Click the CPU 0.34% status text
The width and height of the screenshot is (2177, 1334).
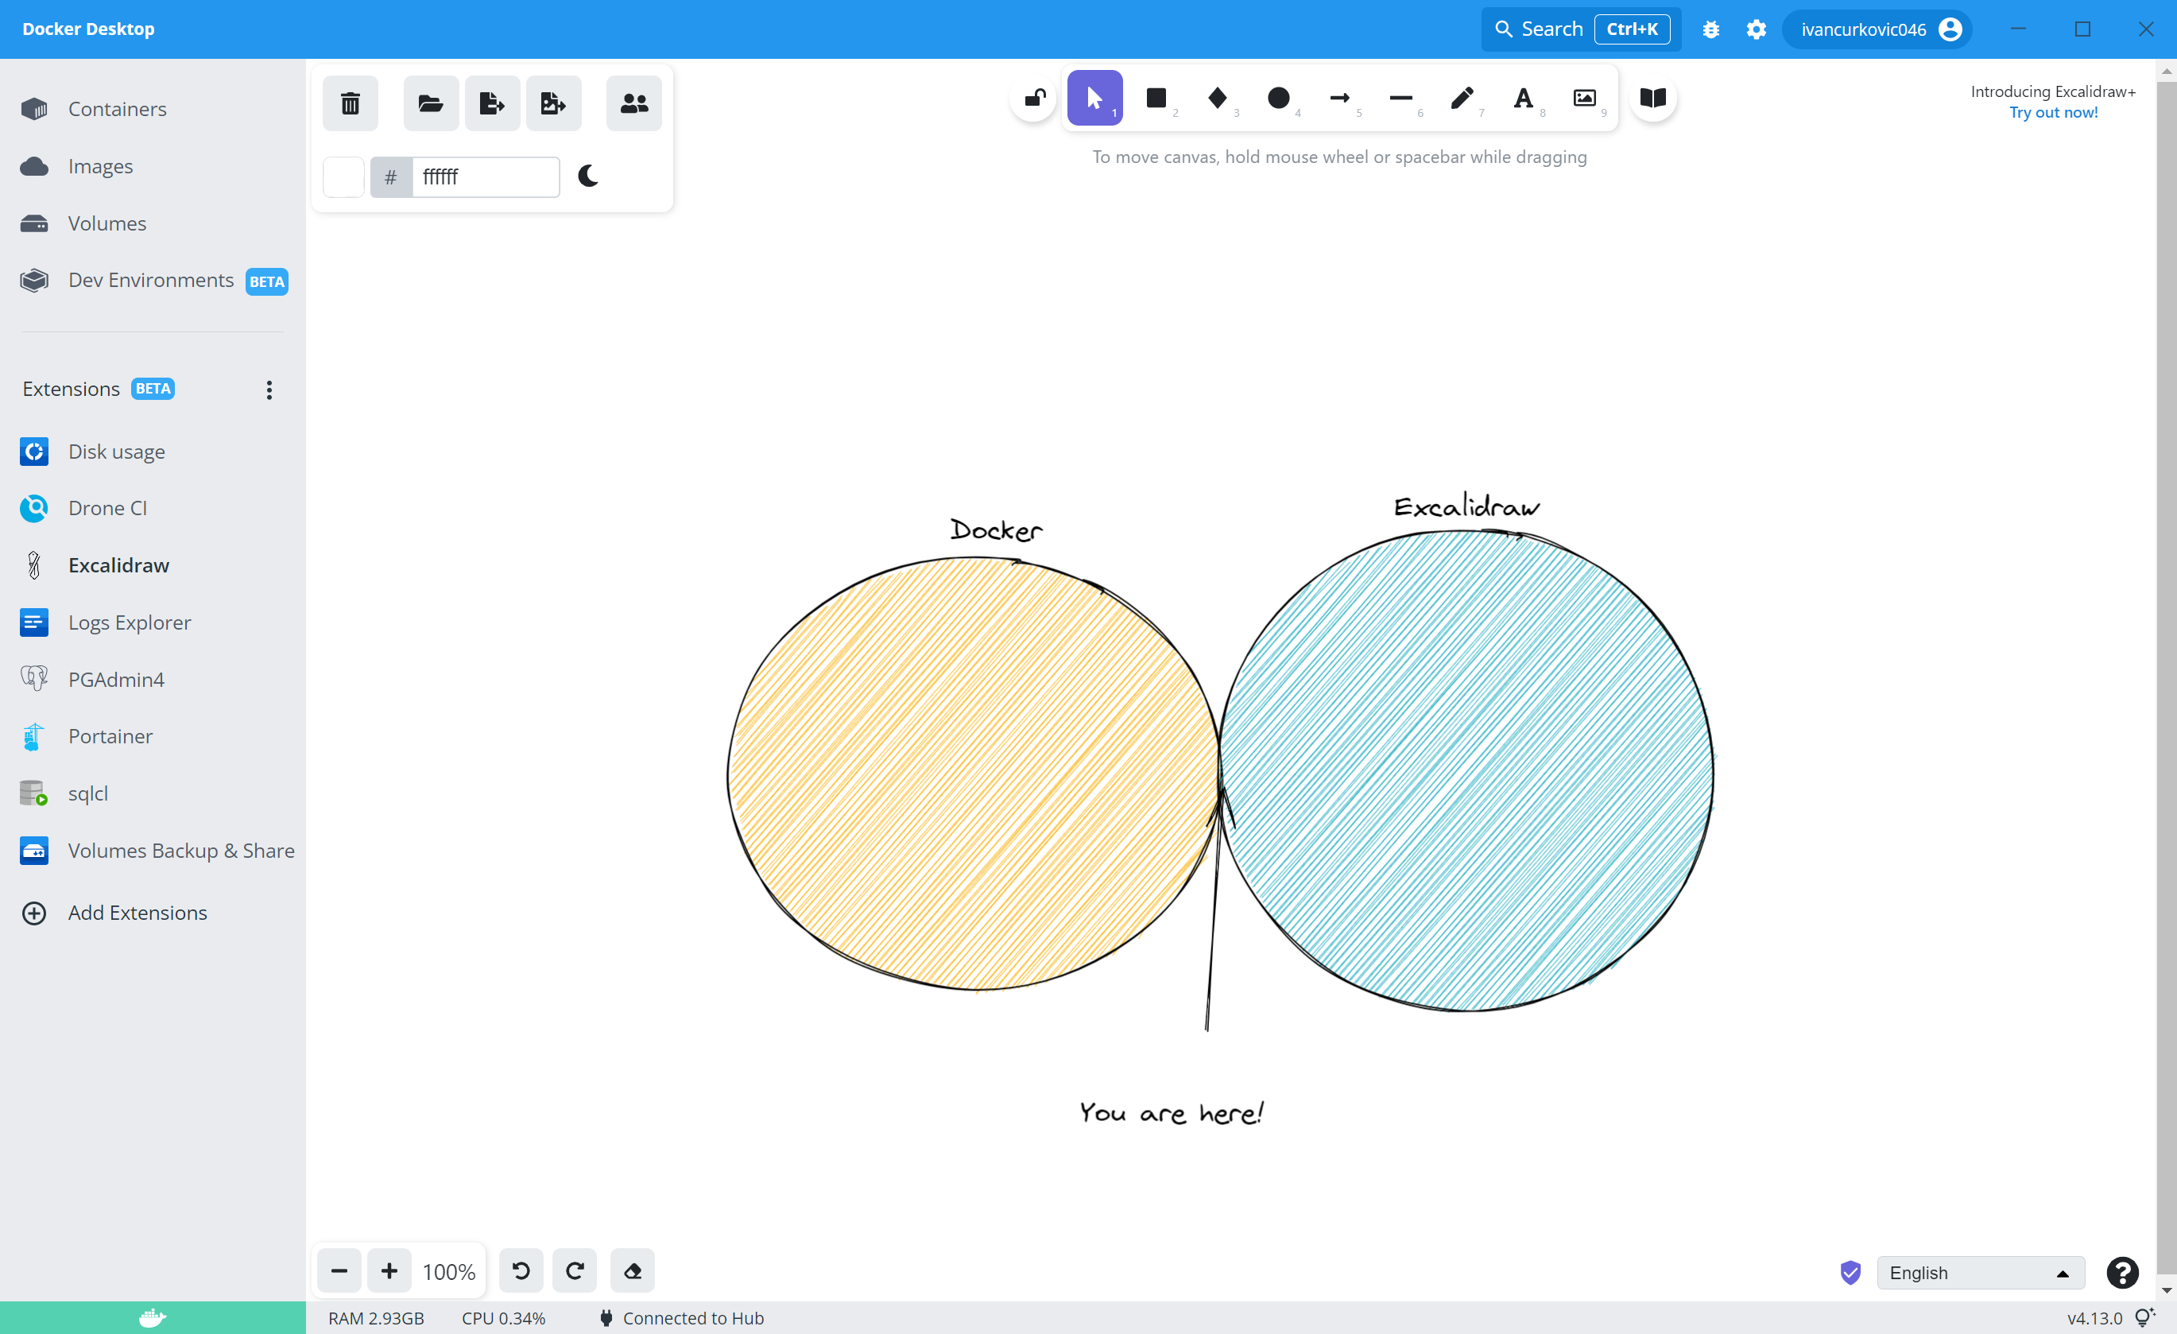coord(504,1318)
